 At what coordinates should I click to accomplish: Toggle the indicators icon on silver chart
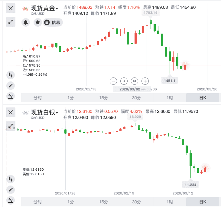11,200
